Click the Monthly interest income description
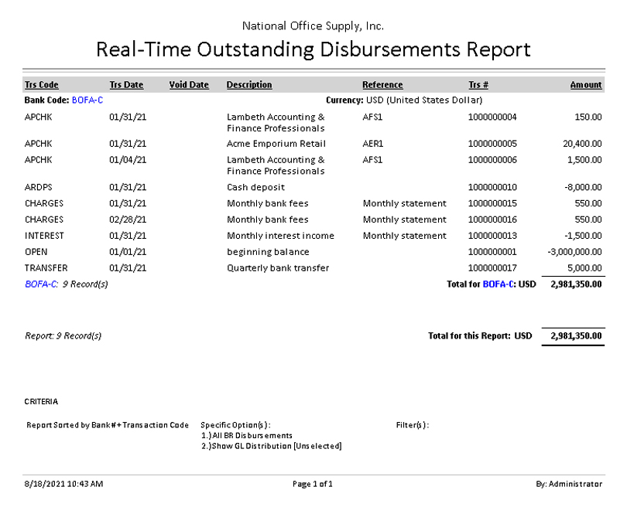Viewport: 627px width, 507px height. (x=280, y=236)
